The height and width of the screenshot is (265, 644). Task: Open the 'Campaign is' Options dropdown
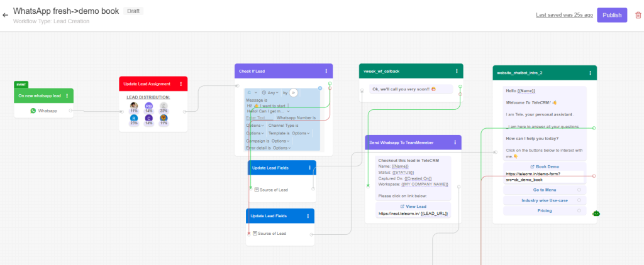[281, 141]
